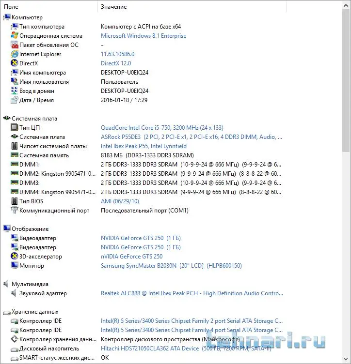Open Microsoft Windows 8.1 Enterprise link
Image resolution: width=351 pixels, height=364 pixels.
coord(144,36)
